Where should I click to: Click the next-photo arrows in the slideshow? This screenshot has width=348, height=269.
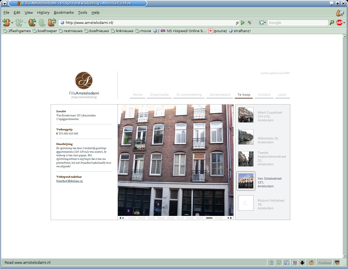pyautogui.click(x=230, y=218)
